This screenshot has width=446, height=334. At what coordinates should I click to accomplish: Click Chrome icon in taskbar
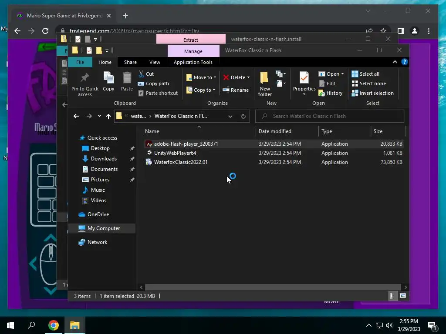coord(54,325)
